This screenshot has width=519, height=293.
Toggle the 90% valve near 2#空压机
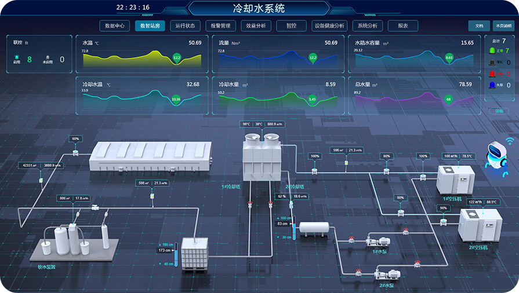click(444, 220)
